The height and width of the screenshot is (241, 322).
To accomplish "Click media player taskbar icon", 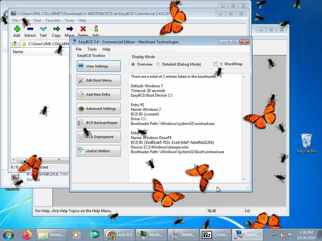I will 76,235.
